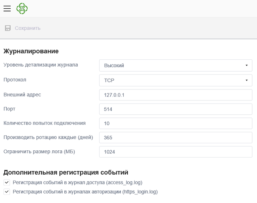Click the Ограничить размер лога label

pyautogui.click(x=39, y=152)
